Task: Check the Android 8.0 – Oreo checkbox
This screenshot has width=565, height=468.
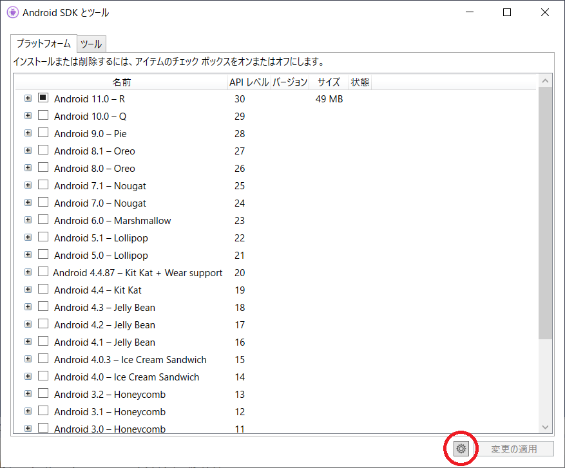Action: [43, 167]
